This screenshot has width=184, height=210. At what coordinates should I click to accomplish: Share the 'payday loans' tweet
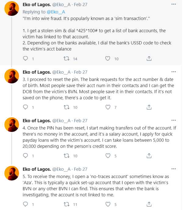(x=149, y=156)
